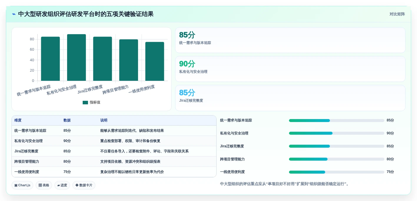Click the 数据 column header
417x201 pixels.
[x=67, y=121]
